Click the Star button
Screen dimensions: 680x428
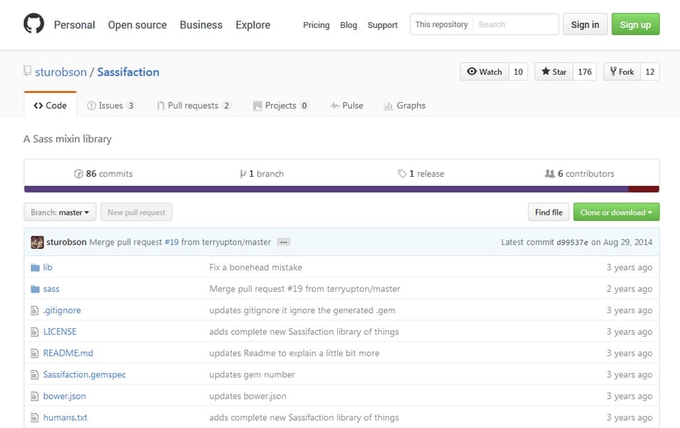click(x=554, y=71)
